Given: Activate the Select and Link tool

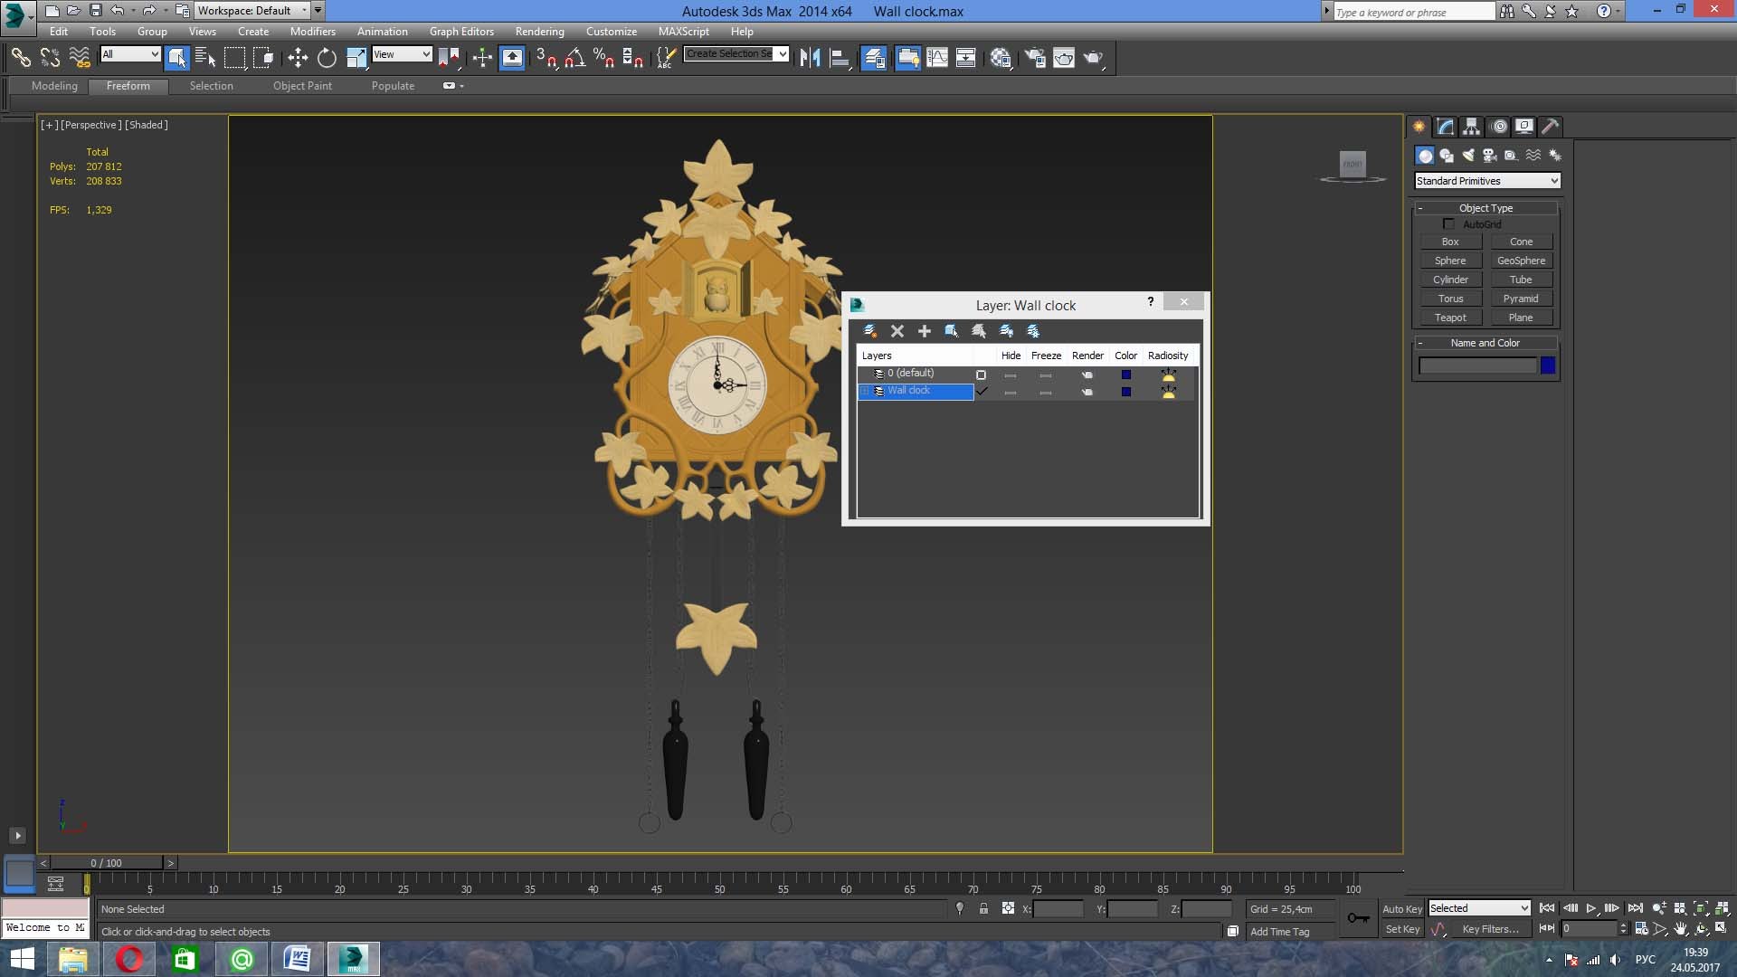Looking at the screenshot, I should click(x=20, y=58).
